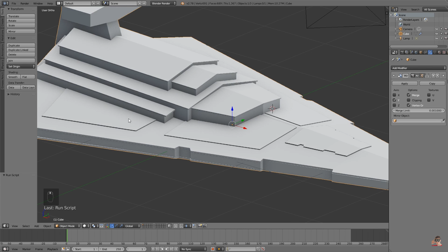
Task: Open the Object Mode selector
Action: (x=67, y=226)
